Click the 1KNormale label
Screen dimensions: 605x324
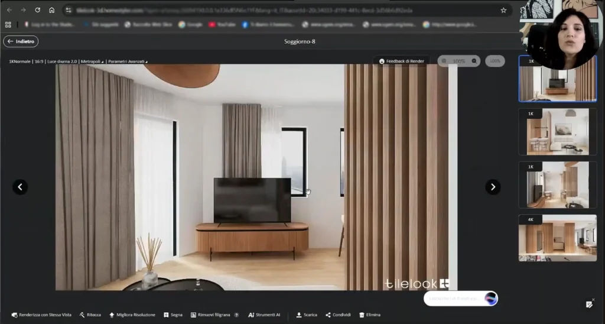click(19, 61)
